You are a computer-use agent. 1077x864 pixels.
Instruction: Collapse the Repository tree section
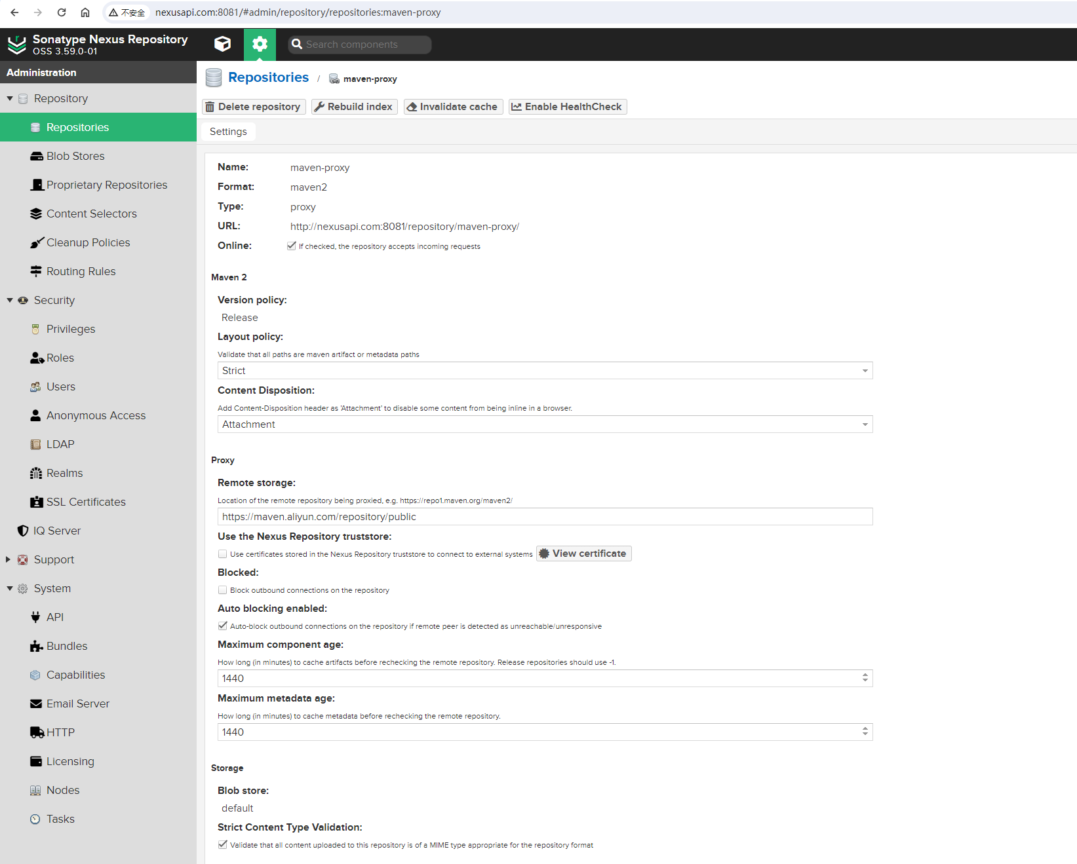pos(10,98)
